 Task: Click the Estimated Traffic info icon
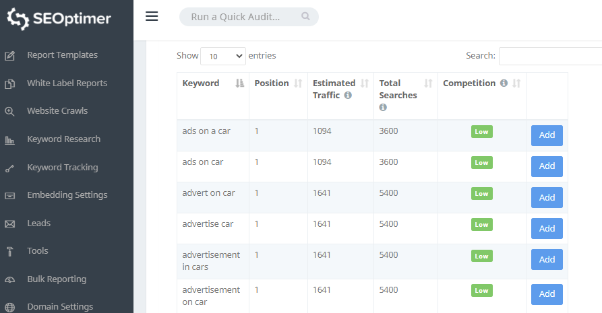[348, 96]
